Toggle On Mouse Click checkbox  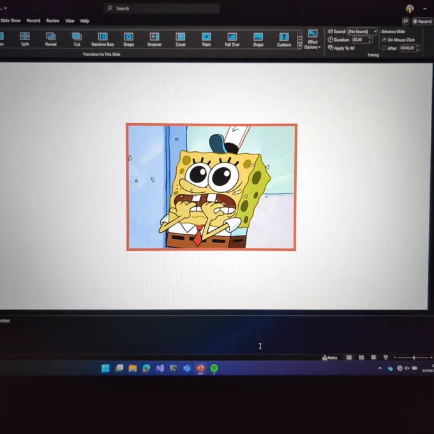(x=384, y=40)
